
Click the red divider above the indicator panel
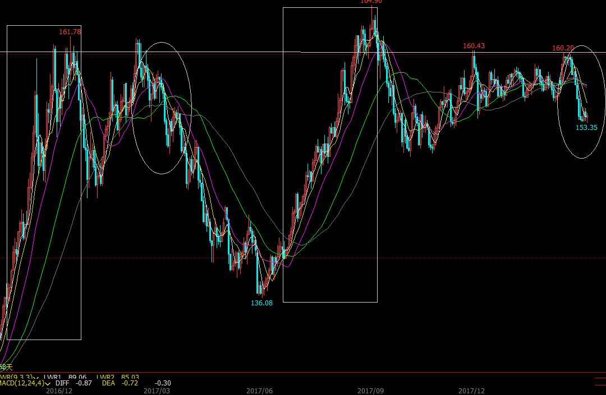click(x=303, y=372)
